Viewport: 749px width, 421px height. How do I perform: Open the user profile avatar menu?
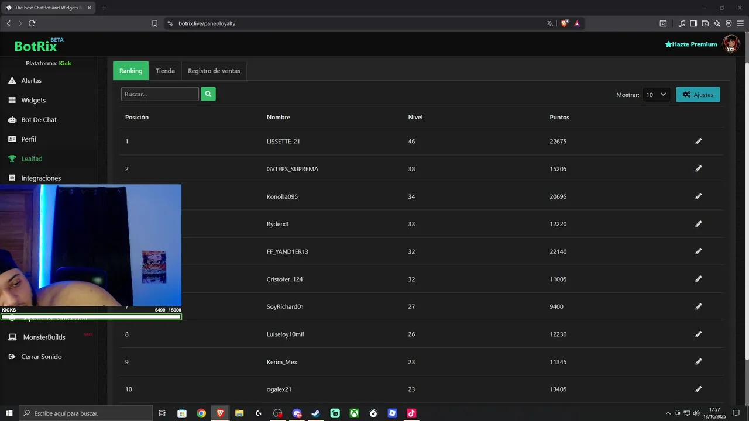[731, 44]
